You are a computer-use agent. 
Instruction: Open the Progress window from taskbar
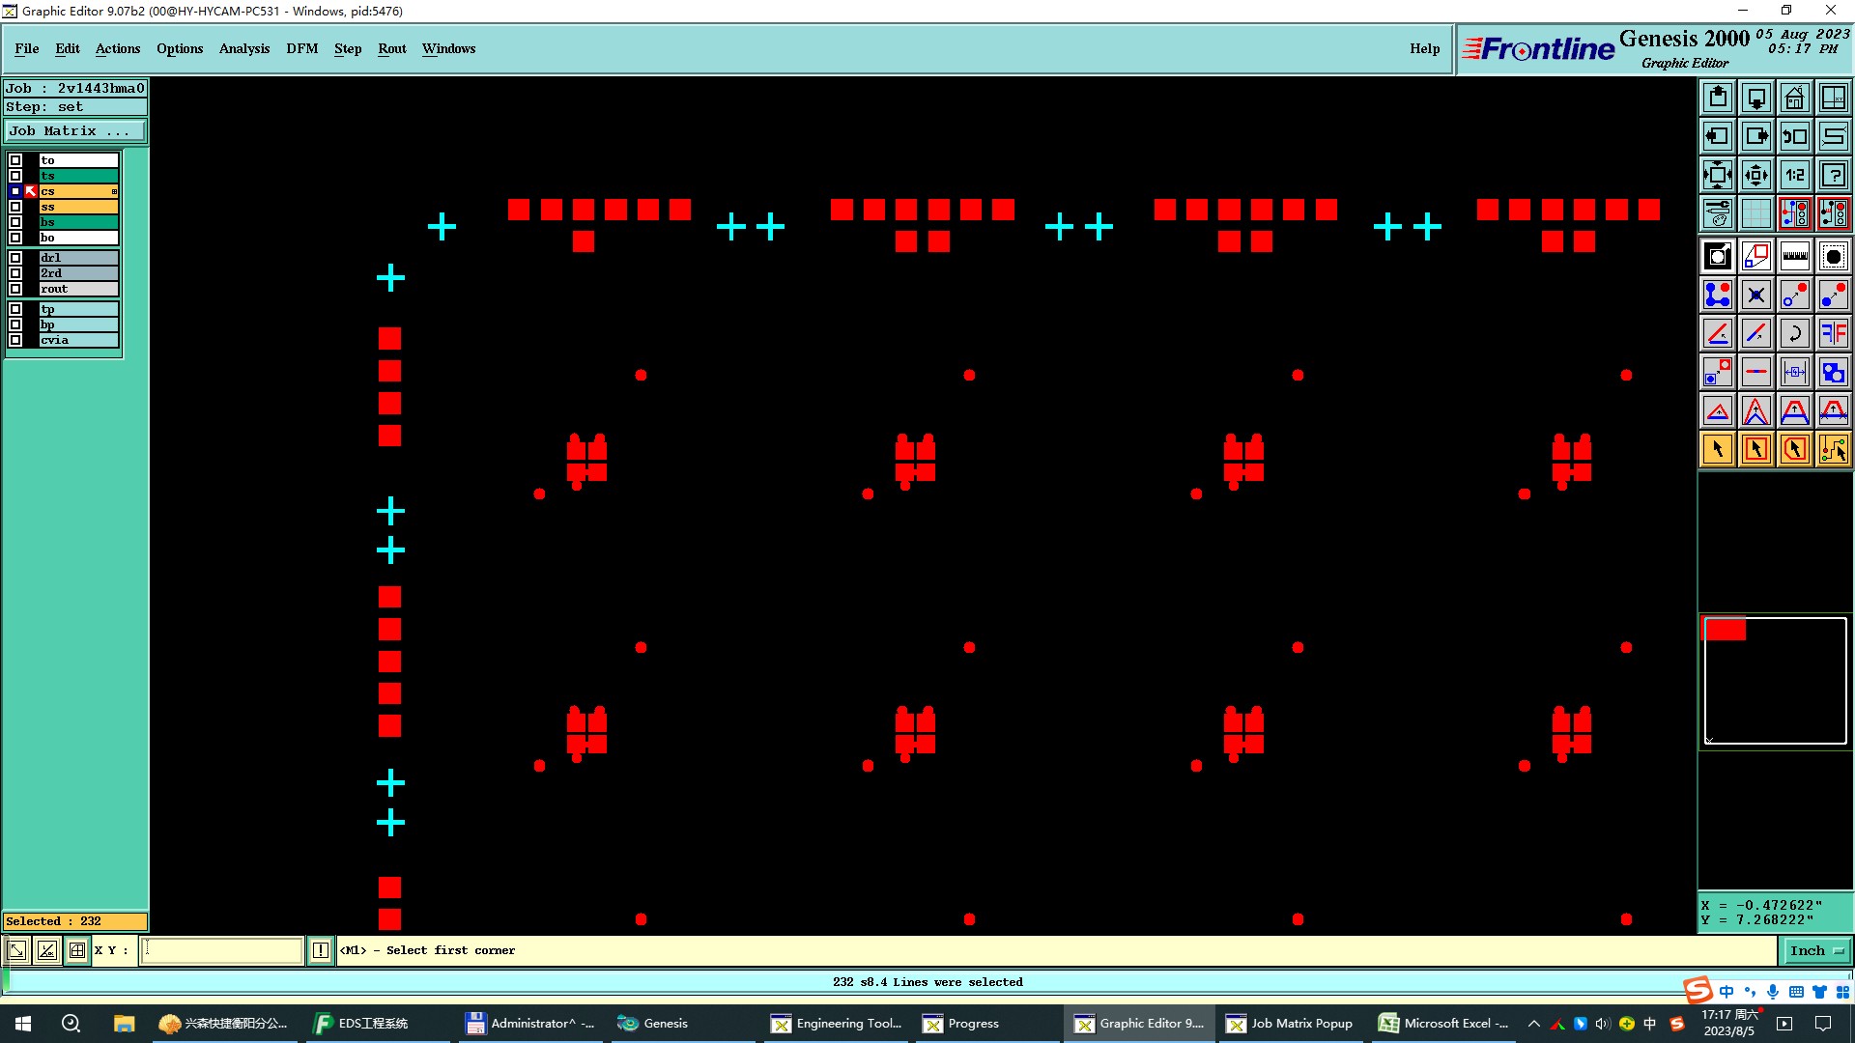point(987,1024)
